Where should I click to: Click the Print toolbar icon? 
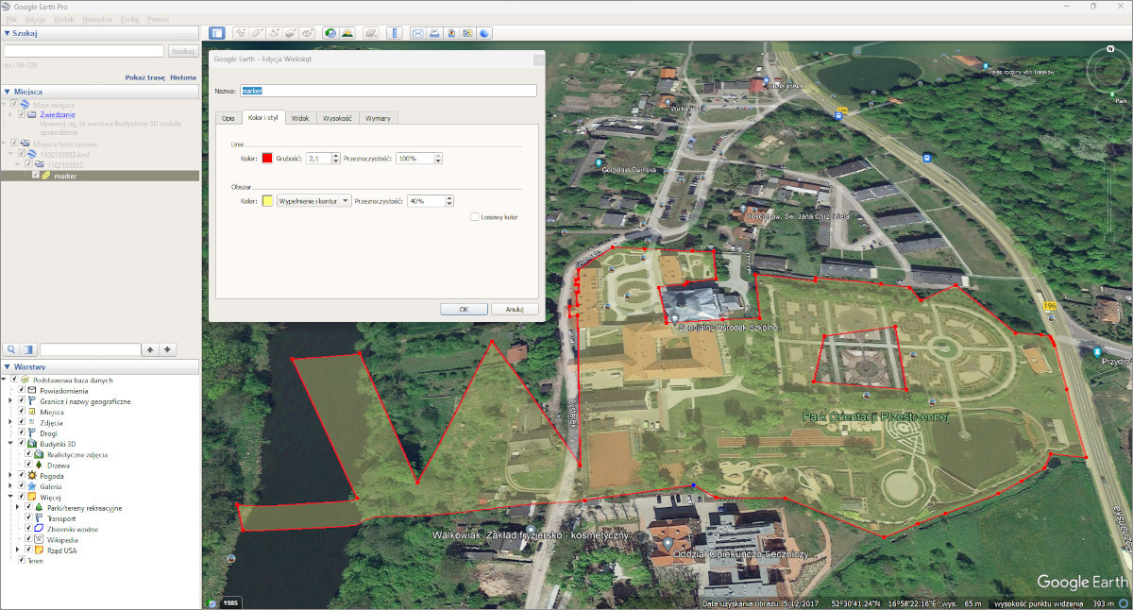[434, 33]
